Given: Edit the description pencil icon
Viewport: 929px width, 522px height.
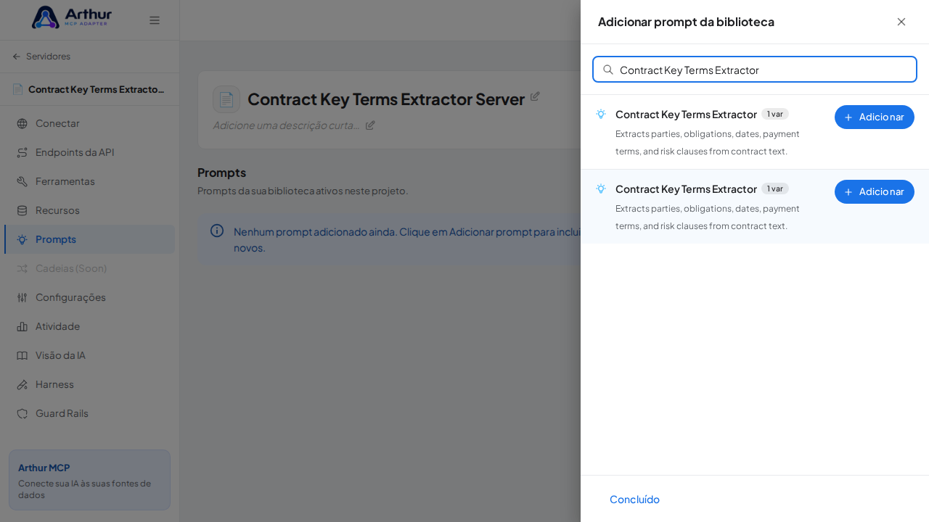Looking at the screenshot, I should [x=370, y=125].
